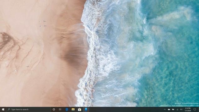Launch Microsoft Edge from the taskbar
Image resolution: width=199 pixels, height=112 pixels.
(x=67, y=109)
